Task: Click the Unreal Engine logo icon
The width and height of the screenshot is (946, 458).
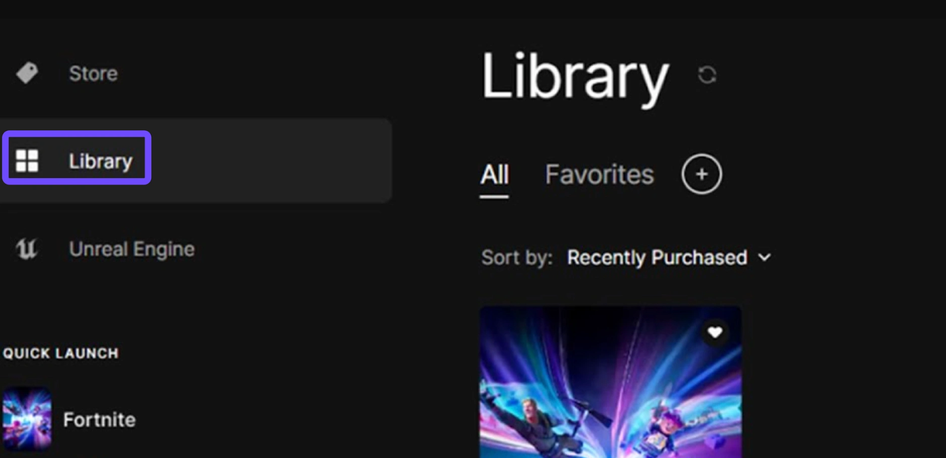Action: [x=27, y=249]
